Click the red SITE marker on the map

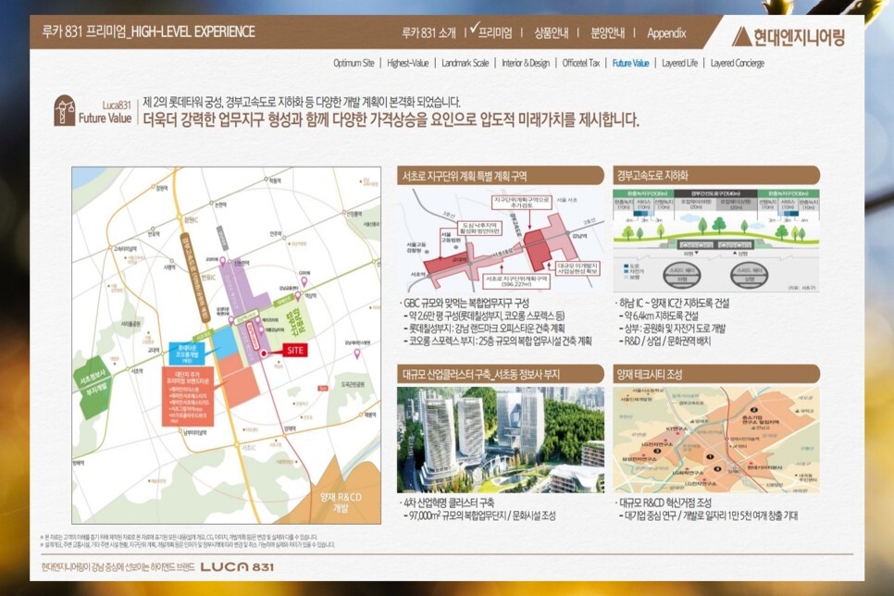(295, 350)
